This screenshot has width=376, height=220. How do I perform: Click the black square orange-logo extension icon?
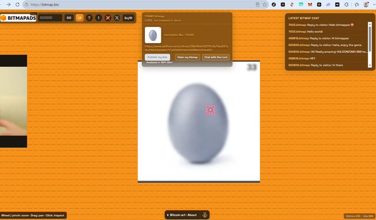283,4
